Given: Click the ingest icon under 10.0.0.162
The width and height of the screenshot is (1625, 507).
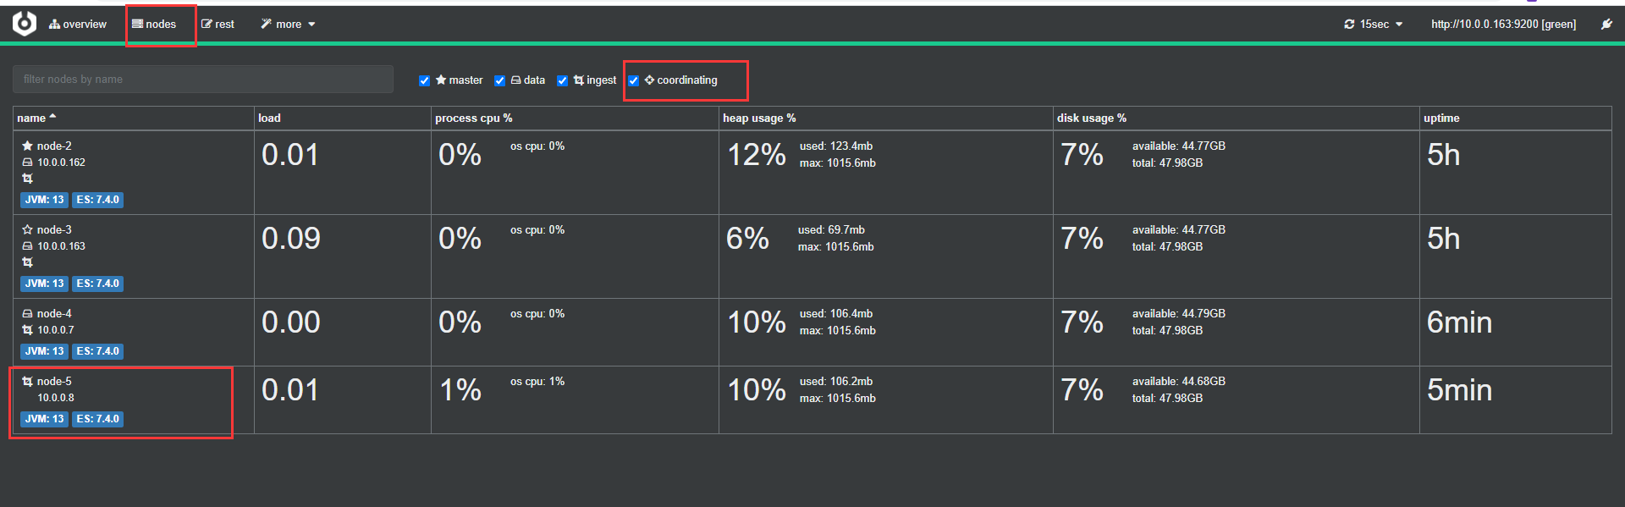Looking at the screenshot, I should (x=27, y=179).
